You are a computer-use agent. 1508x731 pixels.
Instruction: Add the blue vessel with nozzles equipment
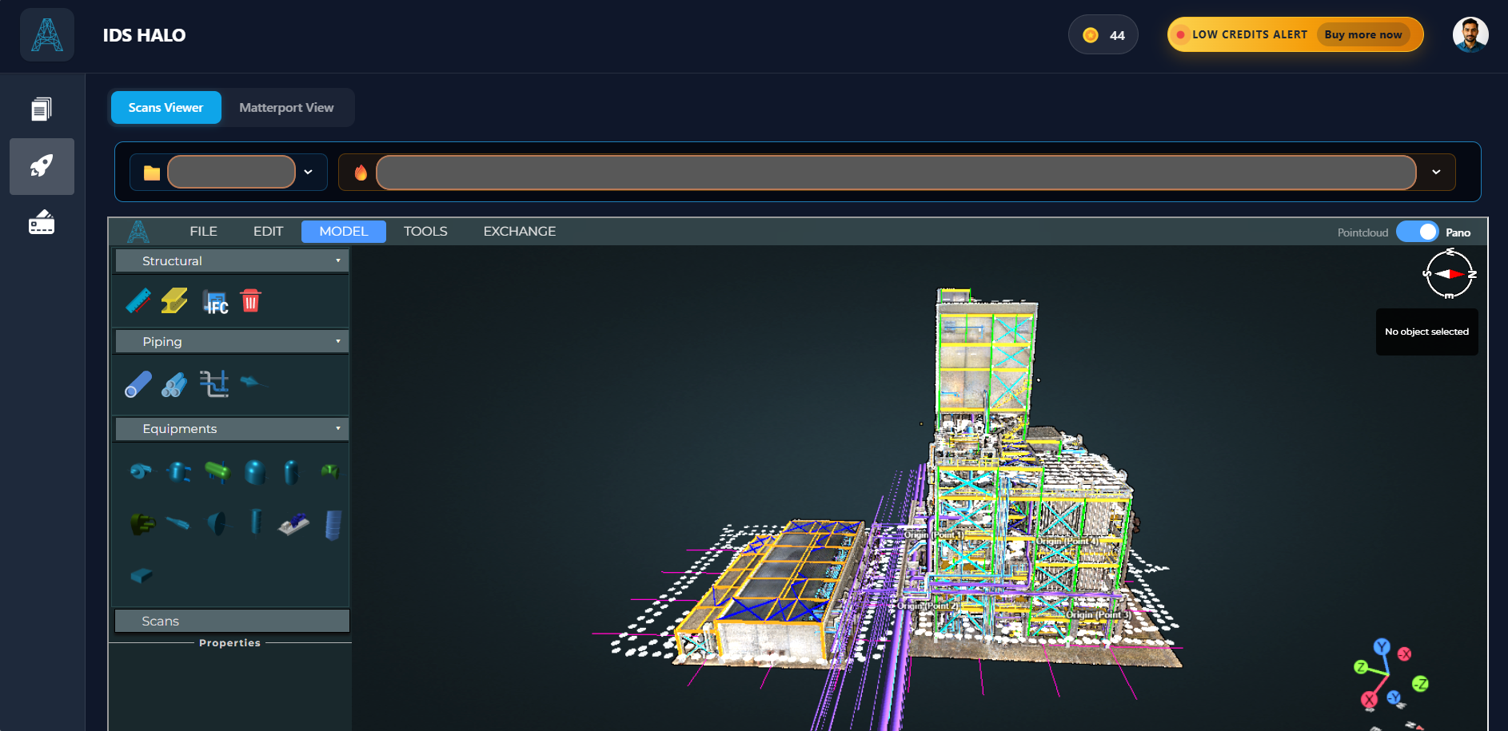pyautogui.click(x=178, y=472)
